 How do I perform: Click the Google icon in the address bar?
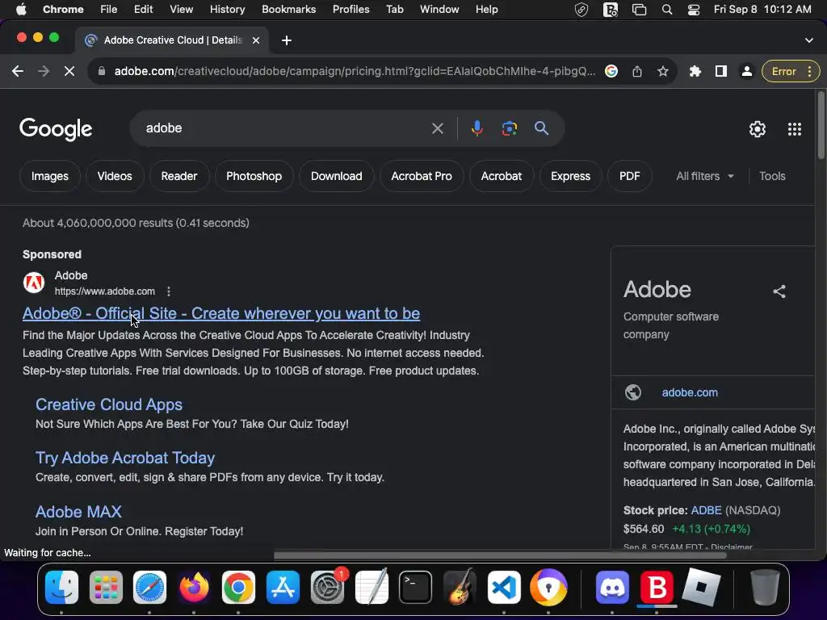pyautogui.click(x=611, y=71)
